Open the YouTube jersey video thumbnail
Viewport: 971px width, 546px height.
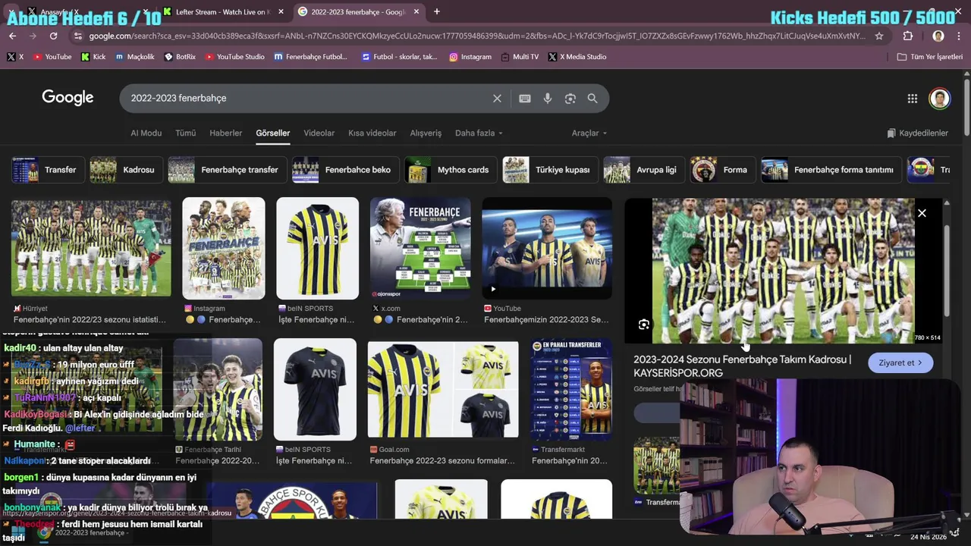pos(547,248)
